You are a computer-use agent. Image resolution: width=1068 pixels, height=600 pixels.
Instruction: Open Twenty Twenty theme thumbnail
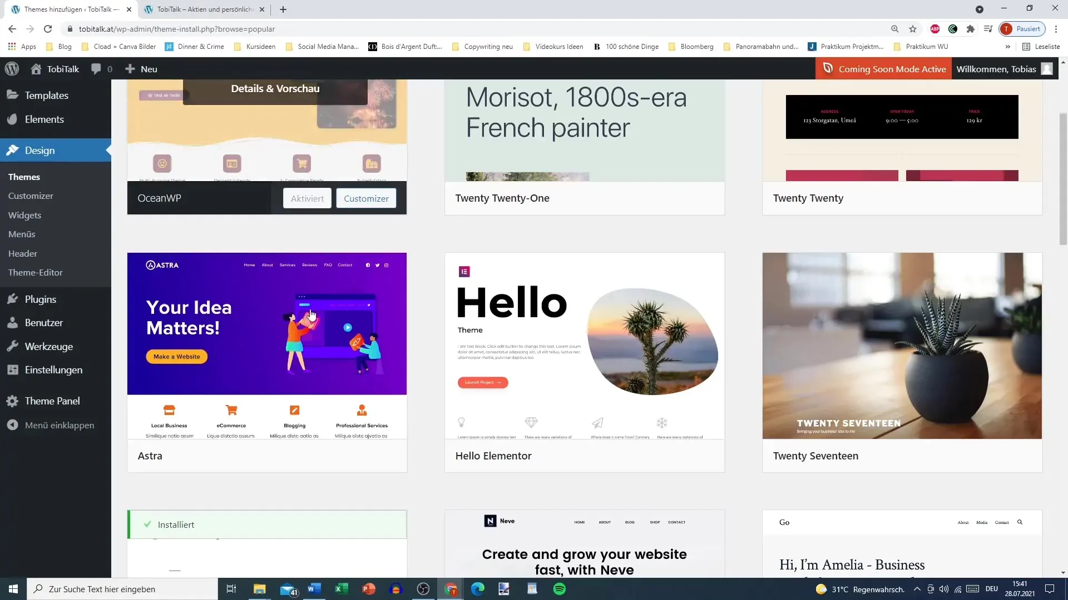tap(902, 130)
